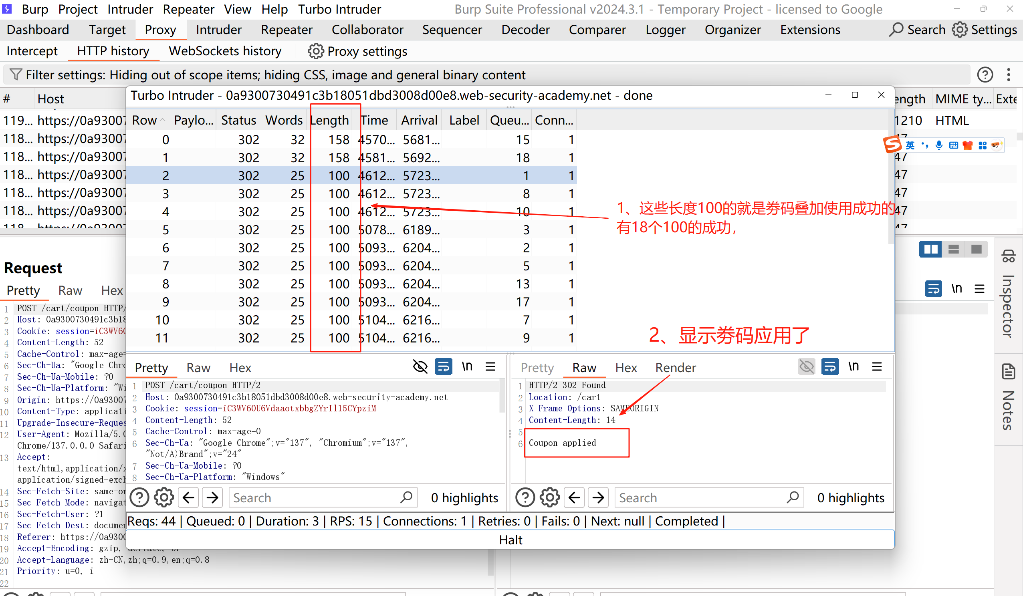
Task: Click the Halt button
Action: pyautogui.click(x=510, y=540)
